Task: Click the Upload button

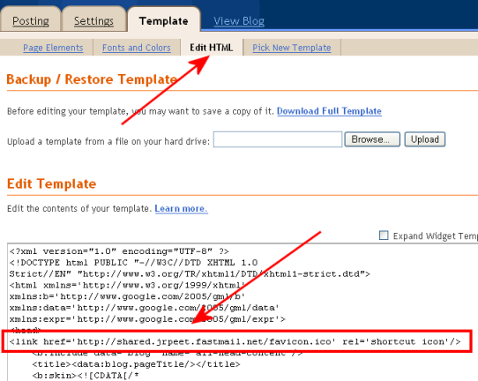Action: pyautogui.click(x=425, y=139)
